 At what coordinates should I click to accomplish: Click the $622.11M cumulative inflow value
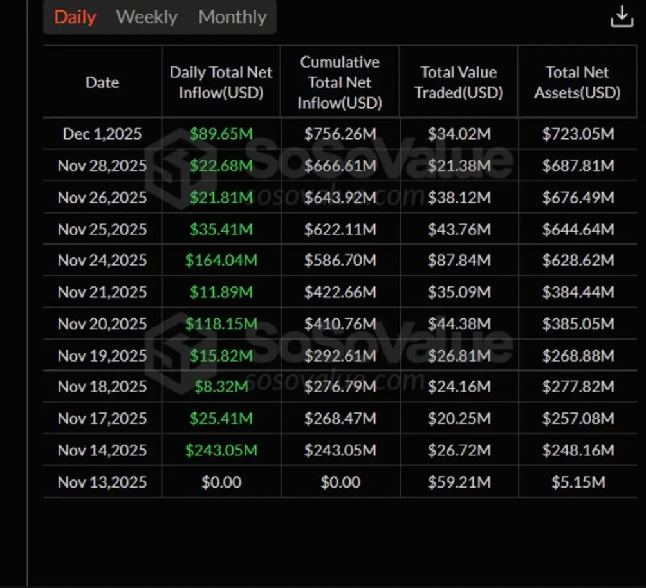tap(340, 228)
